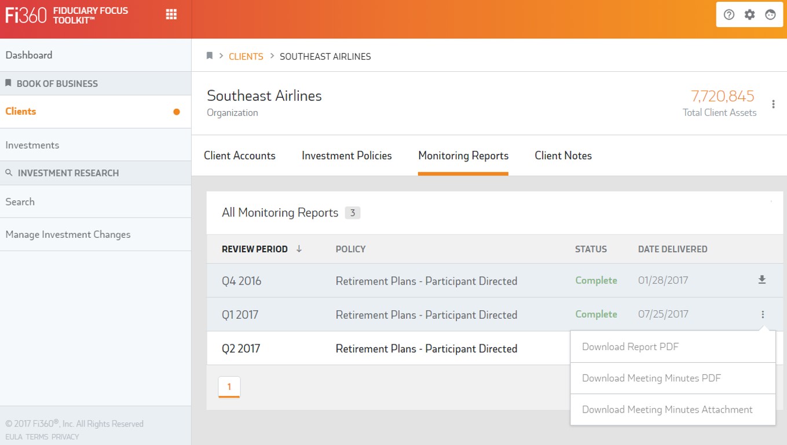Click the Date Delivered column header

coord(673,249)
